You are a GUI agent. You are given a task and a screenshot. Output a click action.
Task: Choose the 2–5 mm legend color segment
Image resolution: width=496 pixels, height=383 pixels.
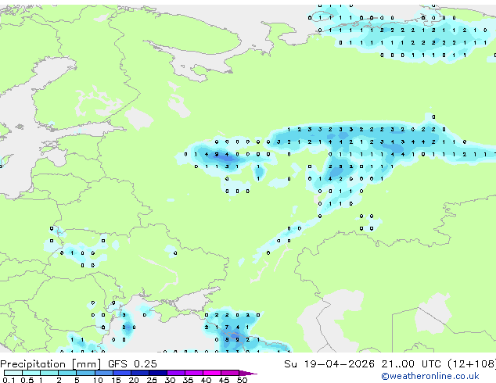pos(67,373)
